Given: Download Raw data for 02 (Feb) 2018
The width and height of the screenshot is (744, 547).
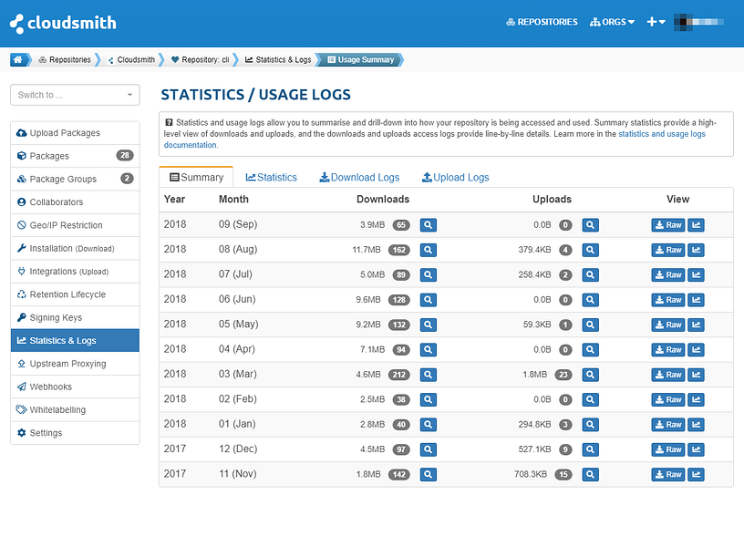Looking at the screenshot, I should pyautogui.click(x=668, y=399).
